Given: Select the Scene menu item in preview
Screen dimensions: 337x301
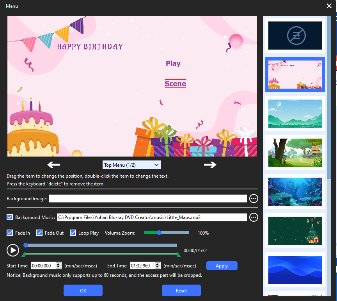Looking at the screenshot, I should [175, 84].
